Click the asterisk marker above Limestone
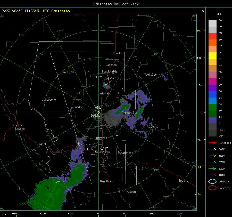Screen dimensions: 232x217 tap(49, 97)
